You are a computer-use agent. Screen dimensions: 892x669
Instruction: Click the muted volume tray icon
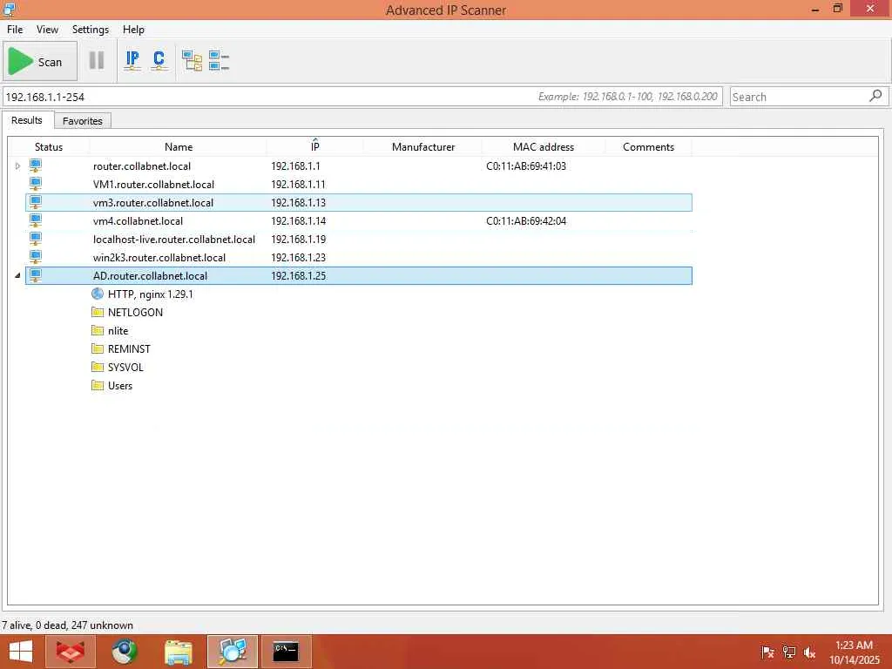point(809,652)
